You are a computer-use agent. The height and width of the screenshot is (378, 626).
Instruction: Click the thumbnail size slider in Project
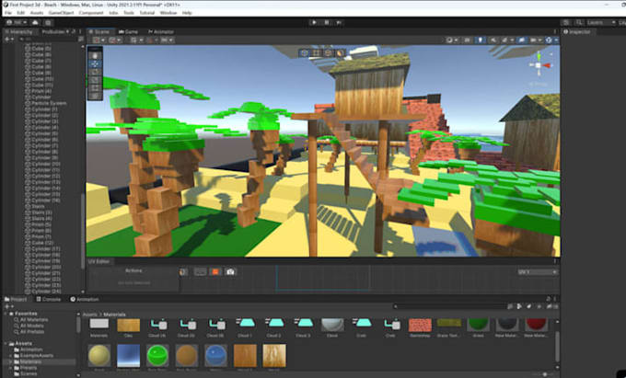coord(544,374)
